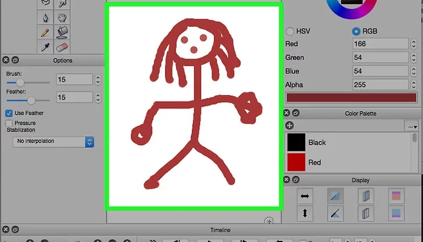The height and width of the screenshot is (242, 423).
Task: Adjust the Alpha value stepper
Action: click(x=414, y=85)
